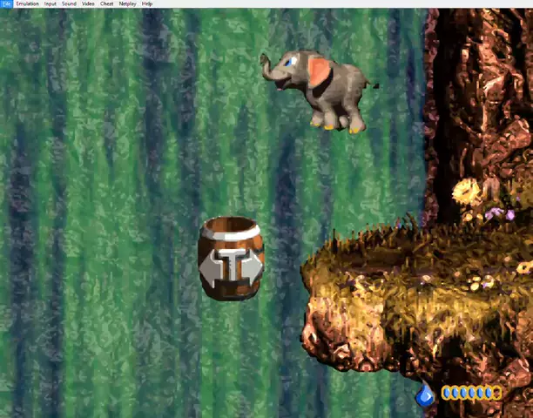Open the Cheat menu

pos(107,3)
